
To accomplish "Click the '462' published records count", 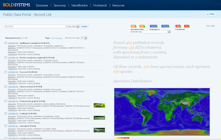I will point(128,43).
